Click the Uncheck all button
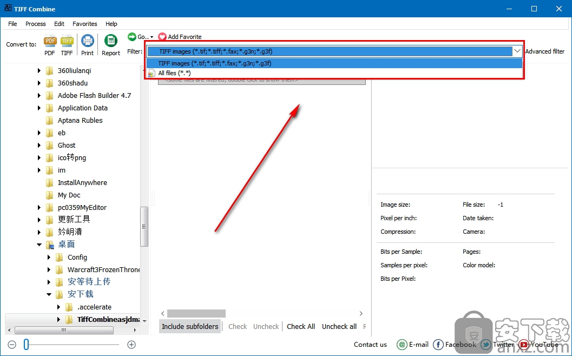 pyautogui.click(x=339, y=326)
